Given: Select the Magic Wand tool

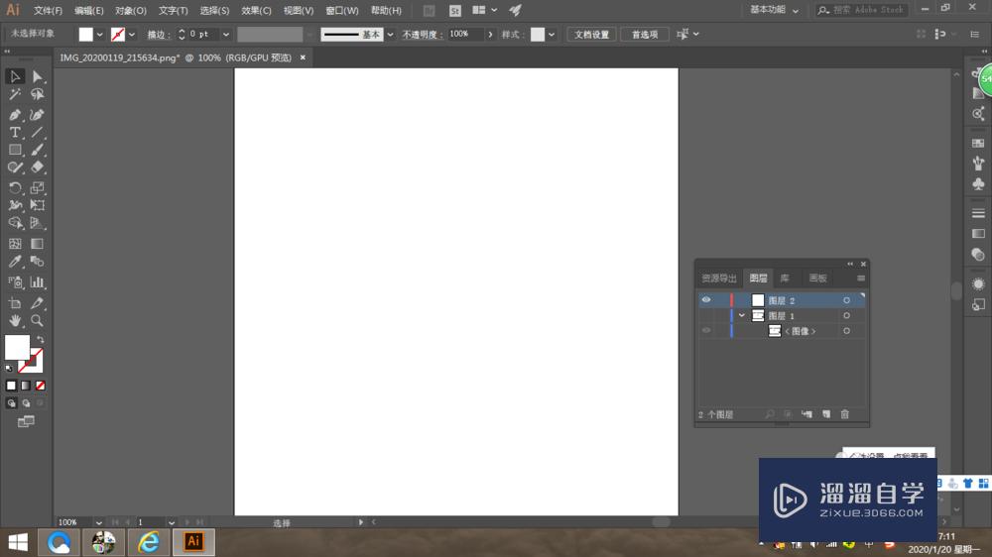Looking at the screenshot, I should point(15,95).
